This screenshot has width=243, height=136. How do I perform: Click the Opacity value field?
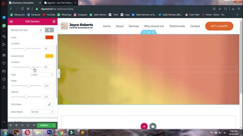[49, 97]
